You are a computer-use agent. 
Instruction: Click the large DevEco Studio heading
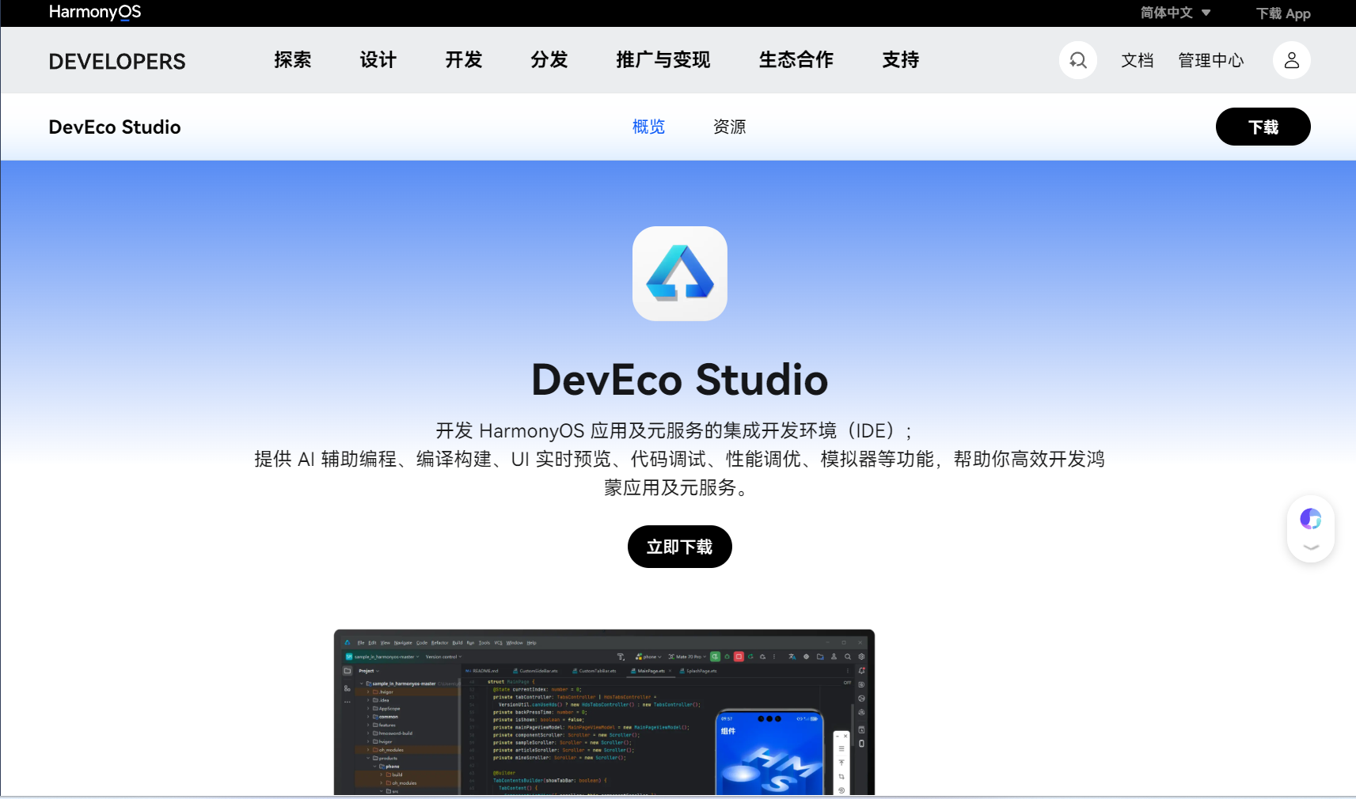pyautogui.click(x=680, y=380)
